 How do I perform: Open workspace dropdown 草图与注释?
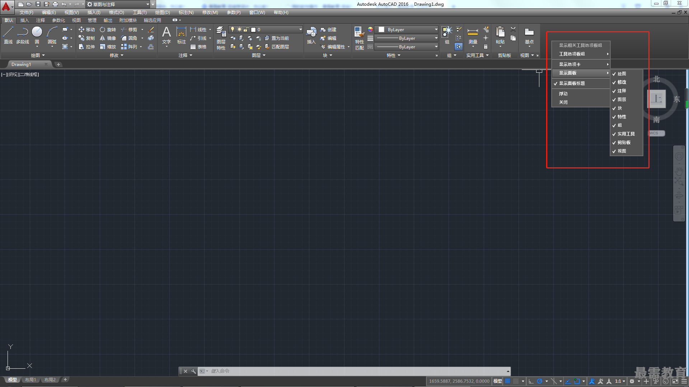point(118,4)
